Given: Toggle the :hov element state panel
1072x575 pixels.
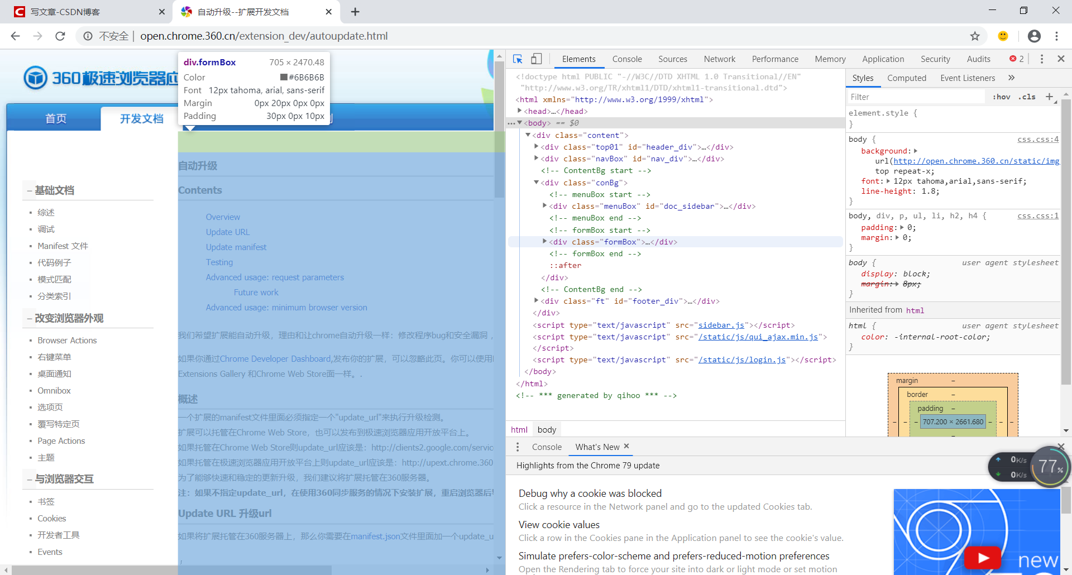Looking at the screenshot, I should tap(1001, 97).
